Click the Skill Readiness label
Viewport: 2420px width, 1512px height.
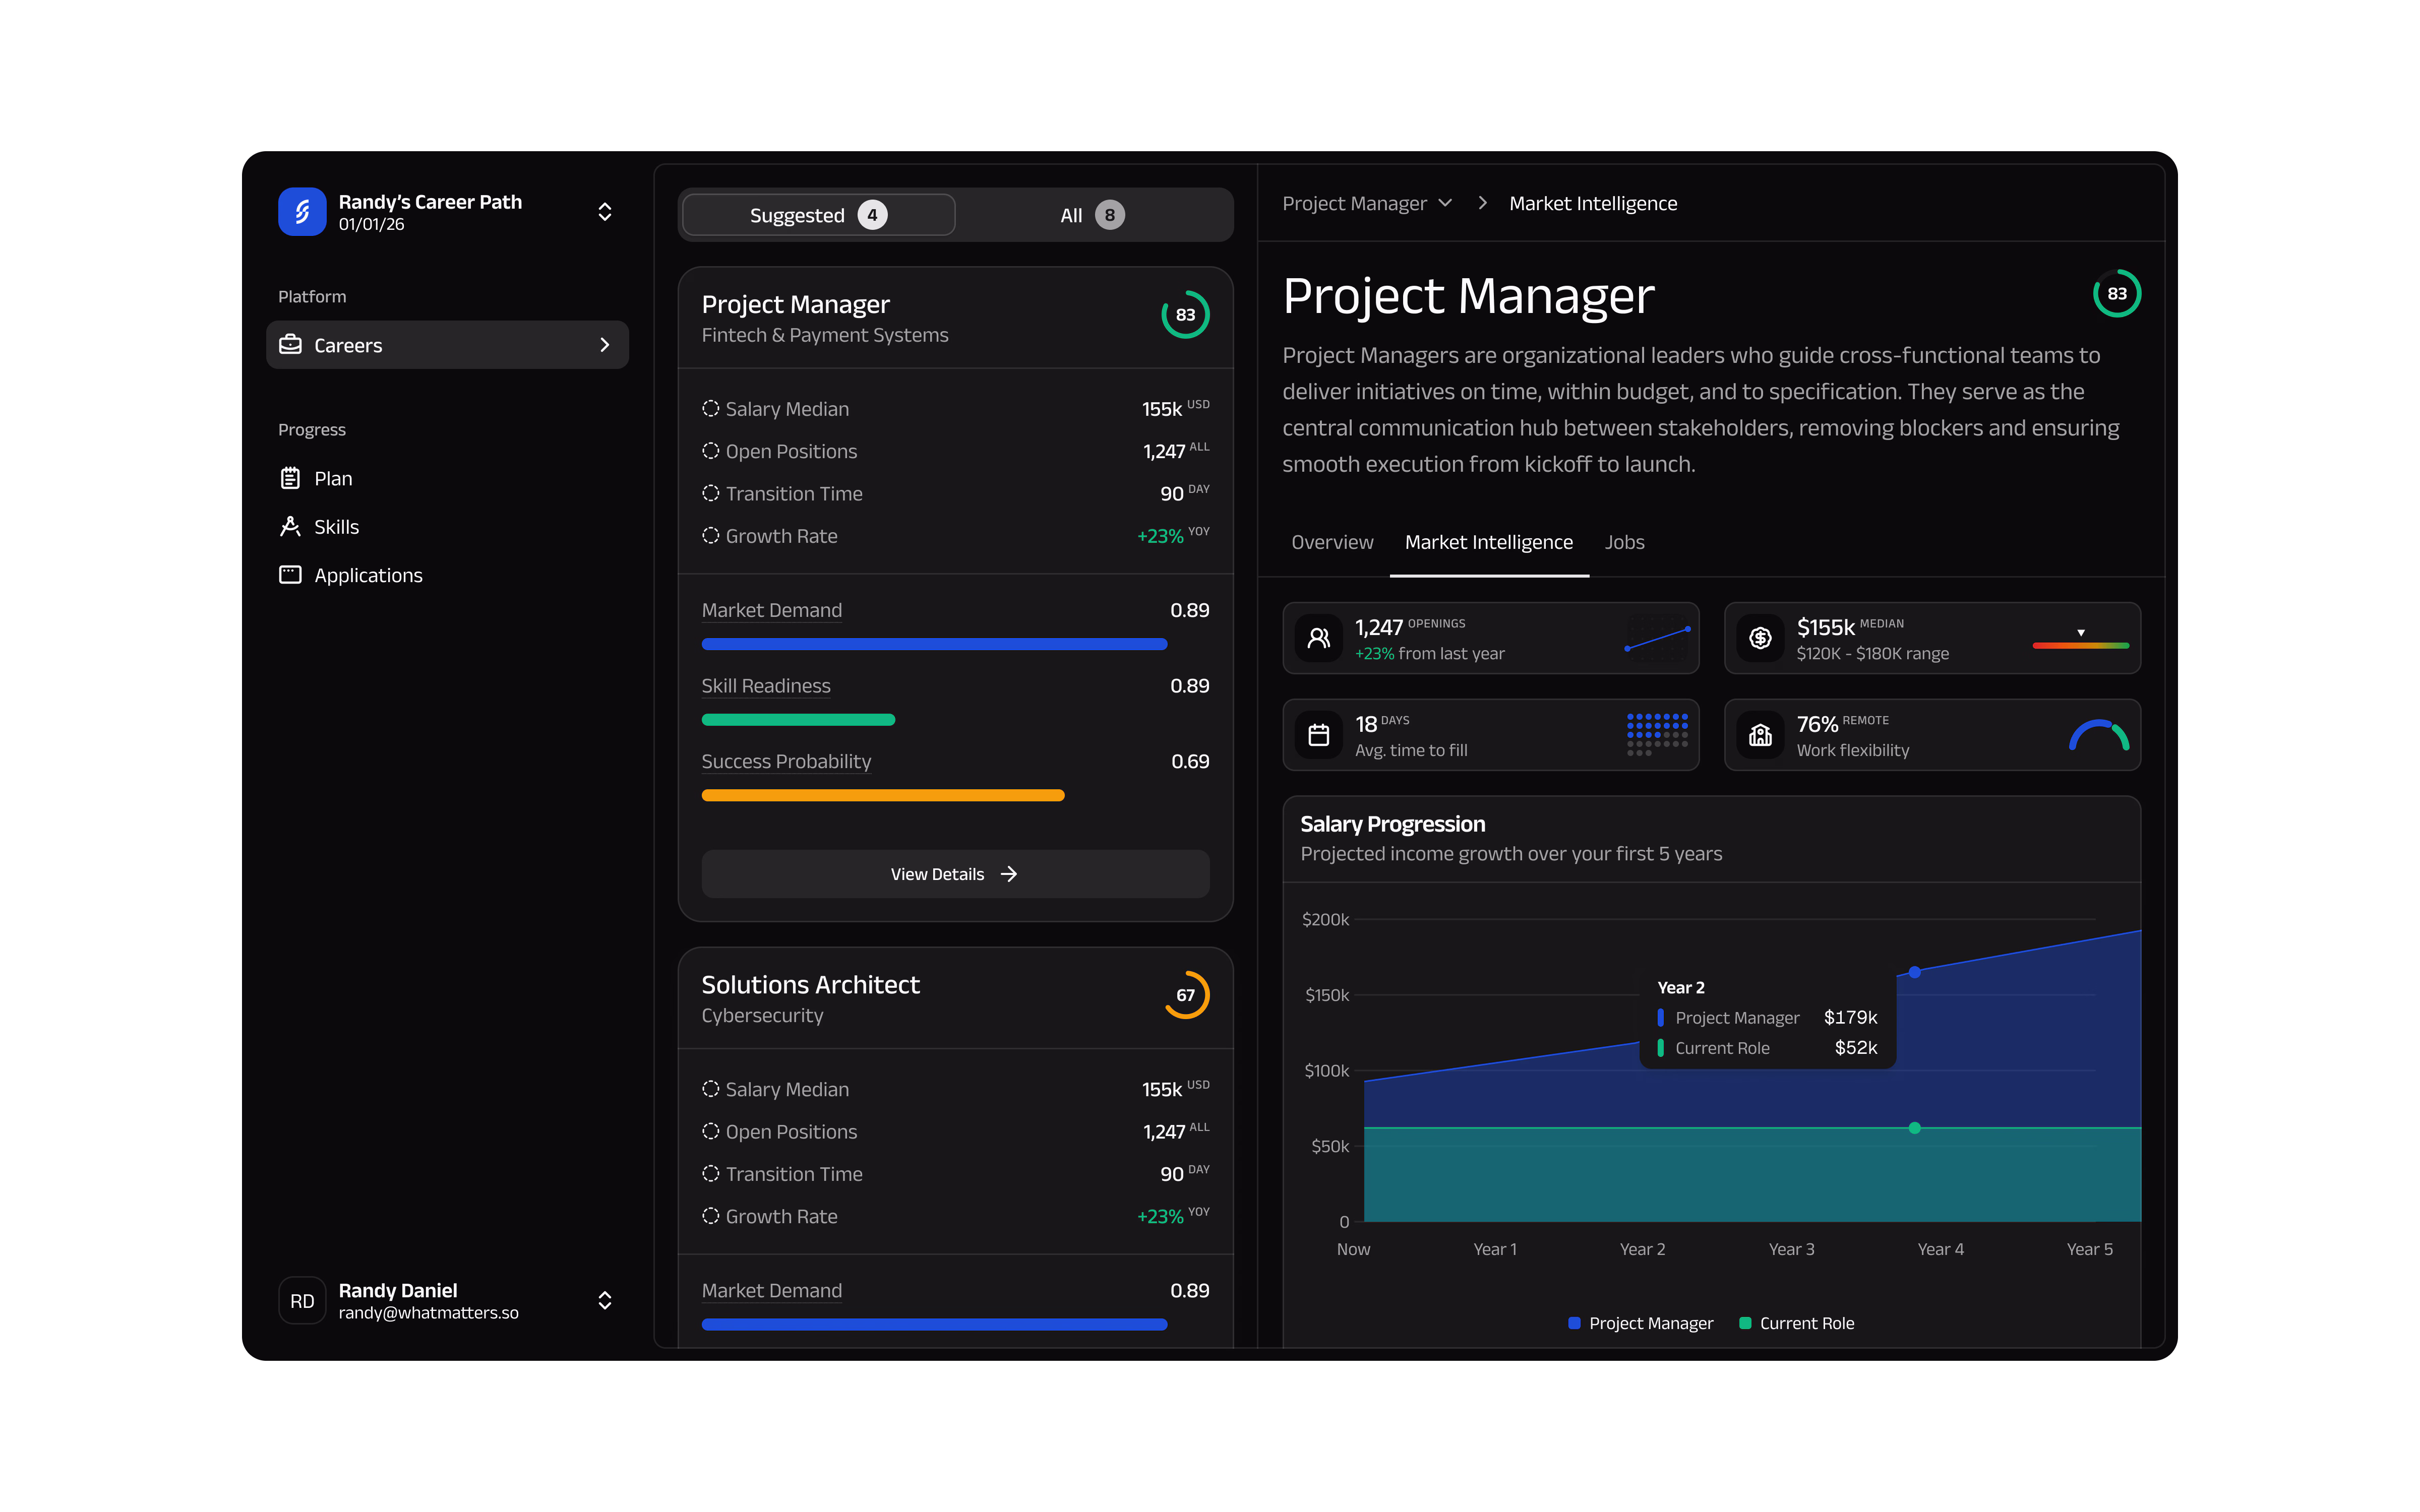(x=766, y=686)
